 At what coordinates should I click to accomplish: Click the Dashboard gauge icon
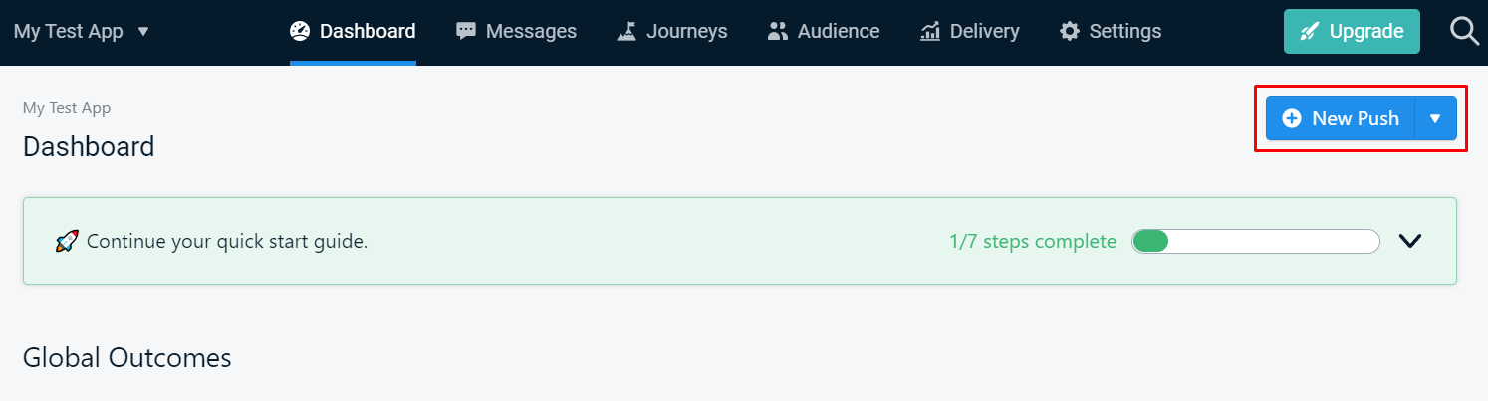(x=300, y=31)
